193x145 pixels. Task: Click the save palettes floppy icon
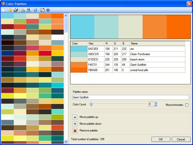point(15,10)
